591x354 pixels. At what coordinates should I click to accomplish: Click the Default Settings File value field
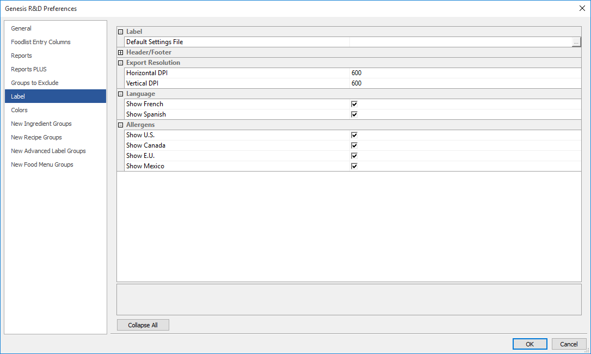[x=460, y=42]
